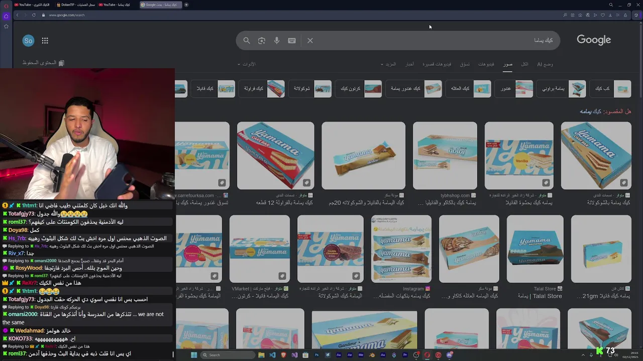The width and height of the screenshot is (643, 361).
Task: Select the 'كب كيك' suggestion chip
Action: [x=610, y=89]
